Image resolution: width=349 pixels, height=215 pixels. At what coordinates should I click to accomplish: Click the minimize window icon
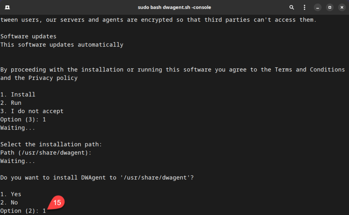(318, 7)
